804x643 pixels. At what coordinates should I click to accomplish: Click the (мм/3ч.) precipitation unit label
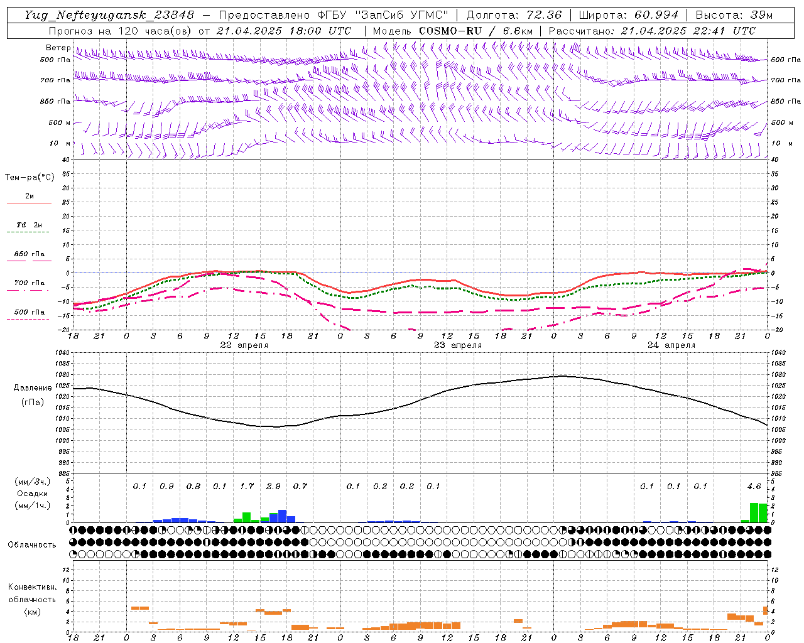[32, 482]
